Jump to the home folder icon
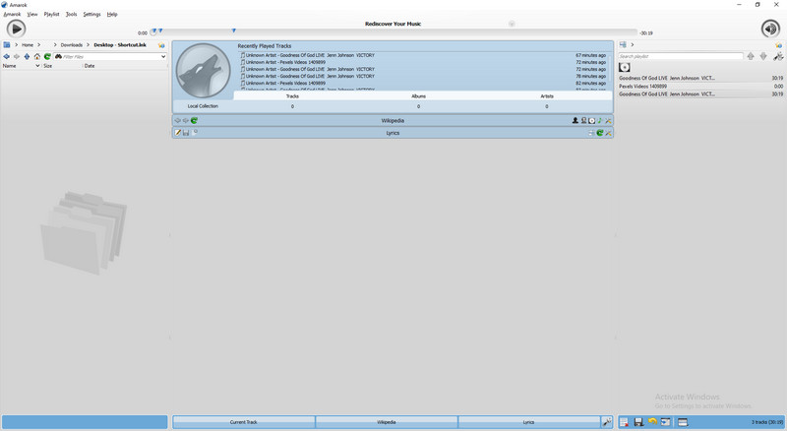 click(36, 57)
